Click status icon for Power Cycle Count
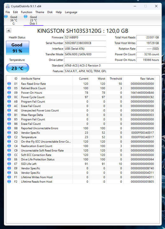Screen dimensions: 165x229 click(x=9, y=97)
